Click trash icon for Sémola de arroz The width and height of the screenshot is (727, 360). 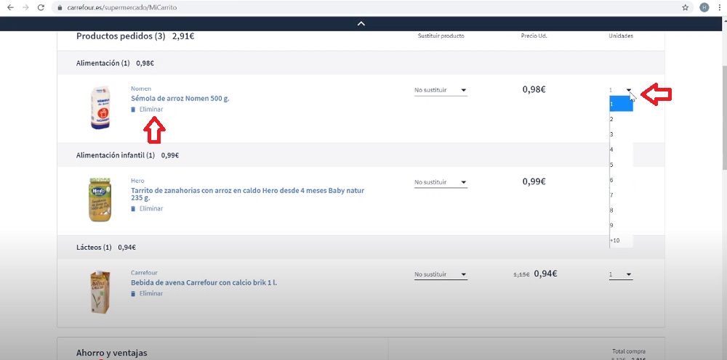click(x=133, y=110)
